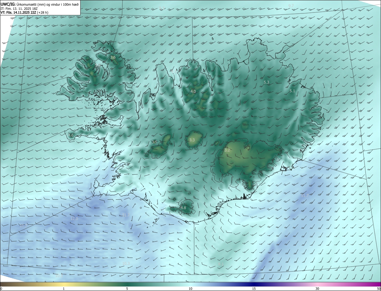This screenshot has width=381, height=291.
Task: Select the init time line "IT: Fim. 13. 11. 2025 18Z"
Action: pos(19,9)
